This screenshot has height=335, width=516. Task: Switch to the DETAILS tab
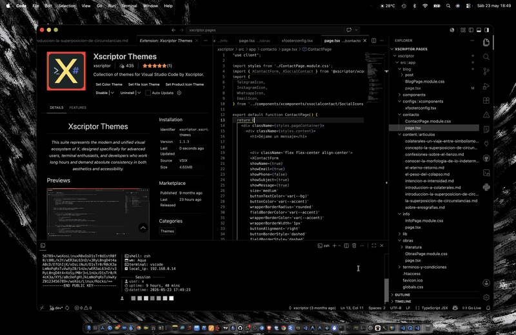click(57, 108)
